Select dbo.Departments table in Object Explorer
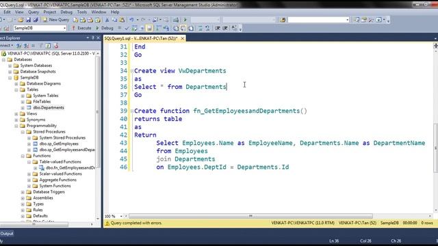Image resolution: width=438 pixels, height=246 pixels. click(x=49, y=108)
